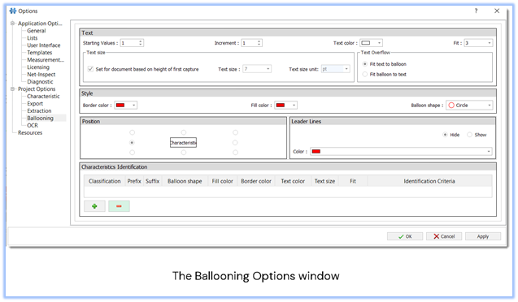Click the red minus remove characteristic button

point(119,206)
